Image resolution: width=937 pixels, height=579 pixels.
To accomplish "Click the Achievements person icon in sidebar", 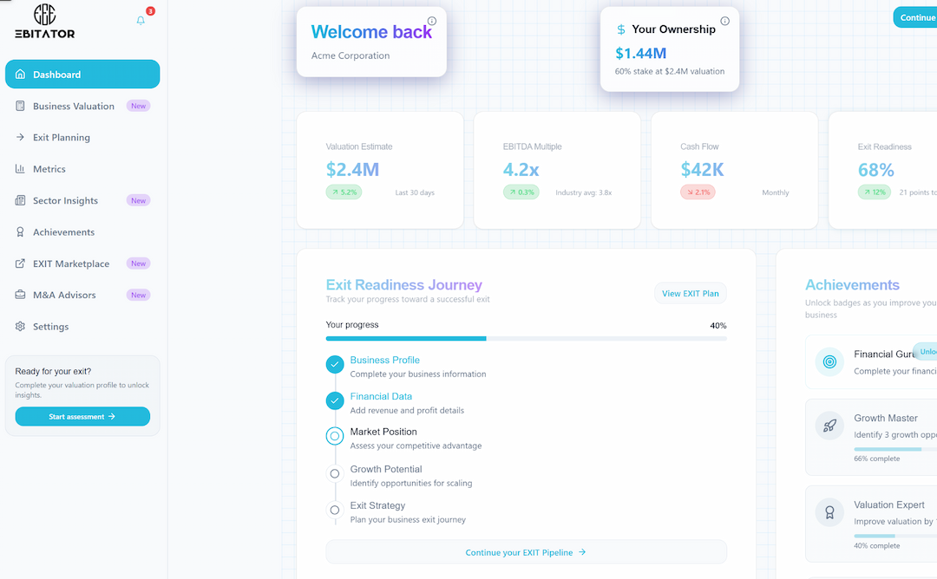I will (x=19, y=232).
